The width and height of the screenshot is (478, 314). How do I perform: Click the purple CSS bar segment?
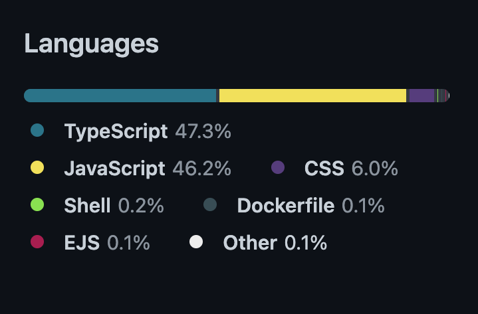421,96
